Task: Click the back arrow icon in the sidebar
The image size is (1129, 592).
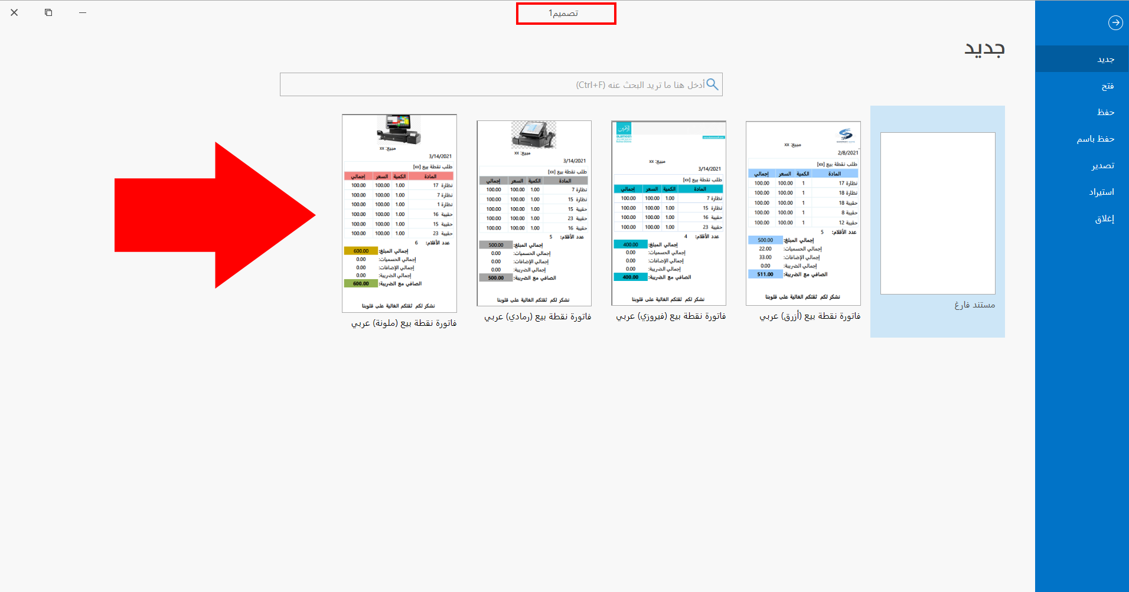Action: pyautogui.click(x=1115, y=23)
